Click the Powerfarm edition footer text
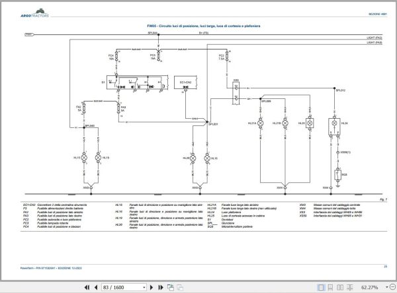The width and height of the screenshot is (397, 293). pos(51,268)
